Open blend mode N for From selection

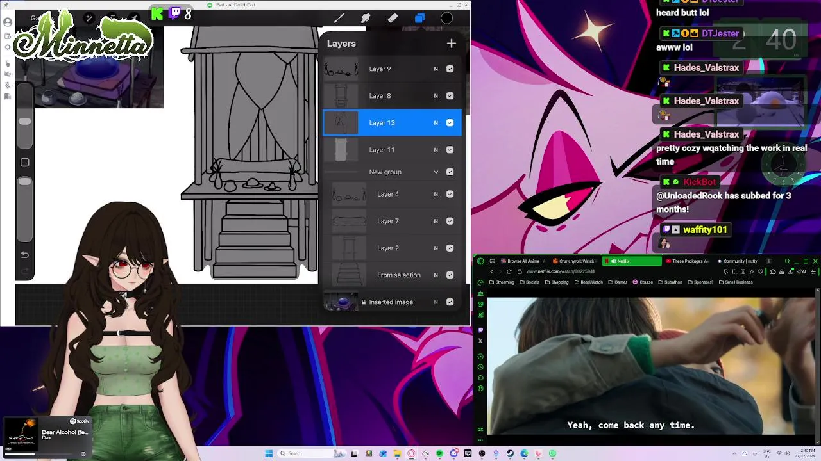pos(436,275)
